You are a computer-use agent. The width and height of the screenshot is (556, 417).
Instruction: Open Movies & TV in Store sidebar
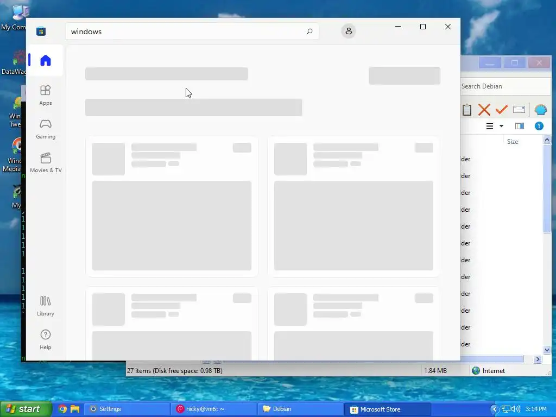point(46,162)
